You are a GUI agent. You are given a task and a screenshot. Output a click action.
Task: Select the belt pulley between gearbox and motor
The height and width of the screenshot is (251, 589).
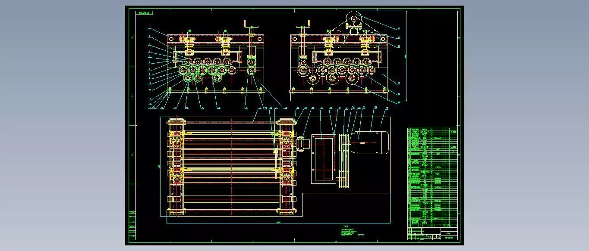click(344, 161)
